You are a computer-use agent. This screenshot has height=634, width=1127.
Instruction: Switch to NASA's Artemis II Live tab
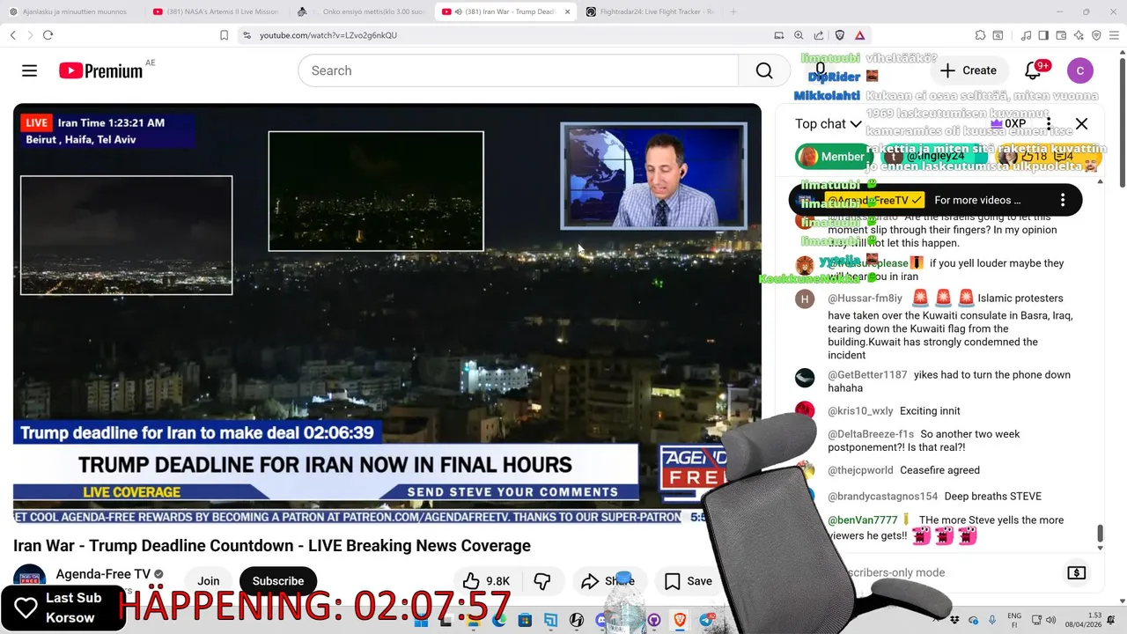[x=215, y=11]
